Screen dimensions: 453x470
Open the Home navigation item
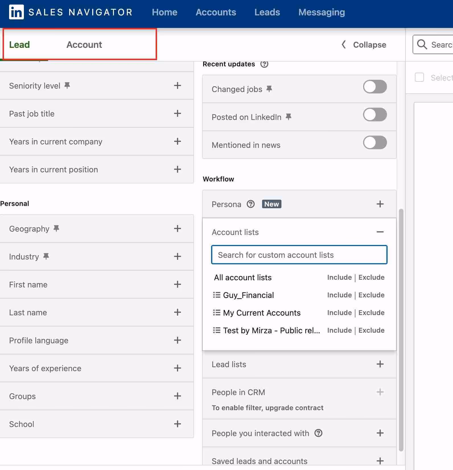point(164,12)
